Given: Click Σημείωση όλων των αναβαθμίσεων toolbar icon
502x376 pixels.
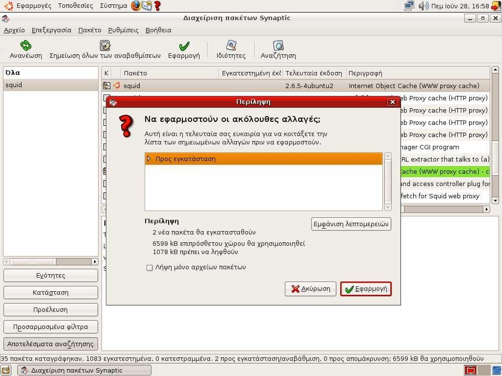Looking at the screenshot, I should 105,46.
